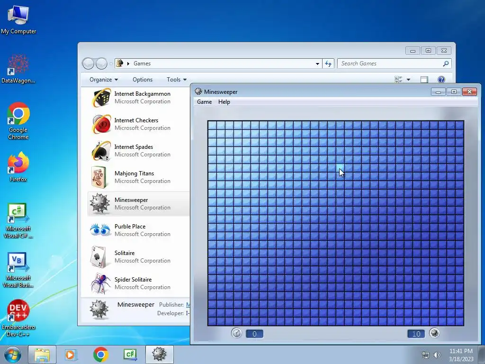This screenshot has width=485, height=364.
Task: Click Options in the Games toolbar
Action: coord(143,80)
